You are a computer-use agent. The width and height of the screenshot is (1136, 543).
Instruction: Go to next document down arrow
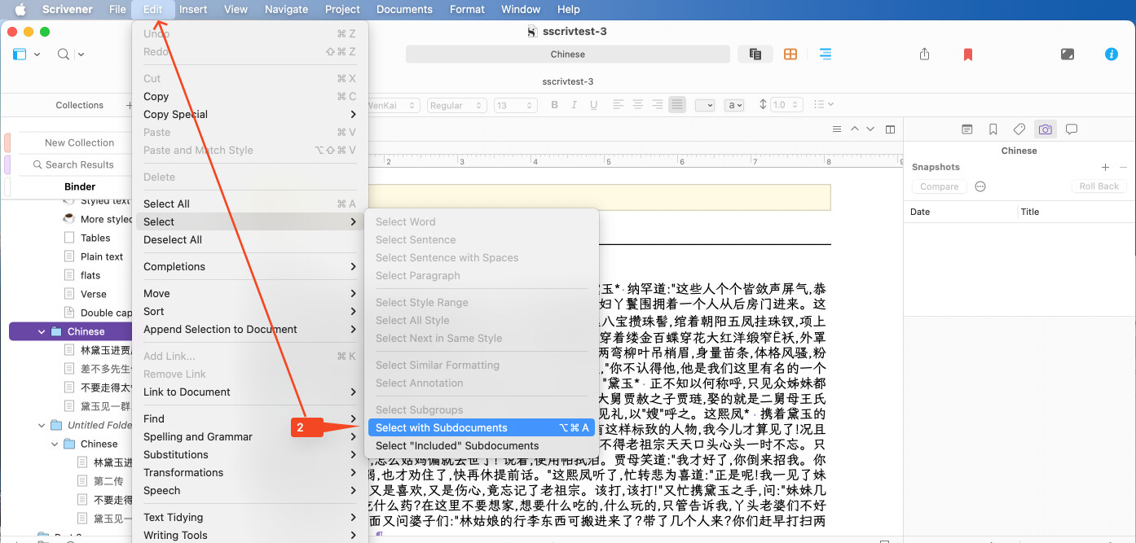[870, 129]
